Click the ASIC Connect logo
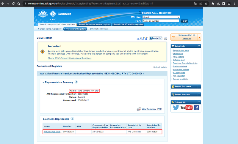The width and height of the screenshot is (238, 144). click(54, 15)
